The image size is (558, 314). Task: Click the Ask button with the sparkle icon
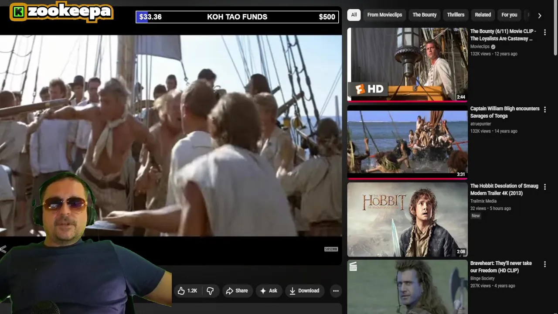click(269, 291)
